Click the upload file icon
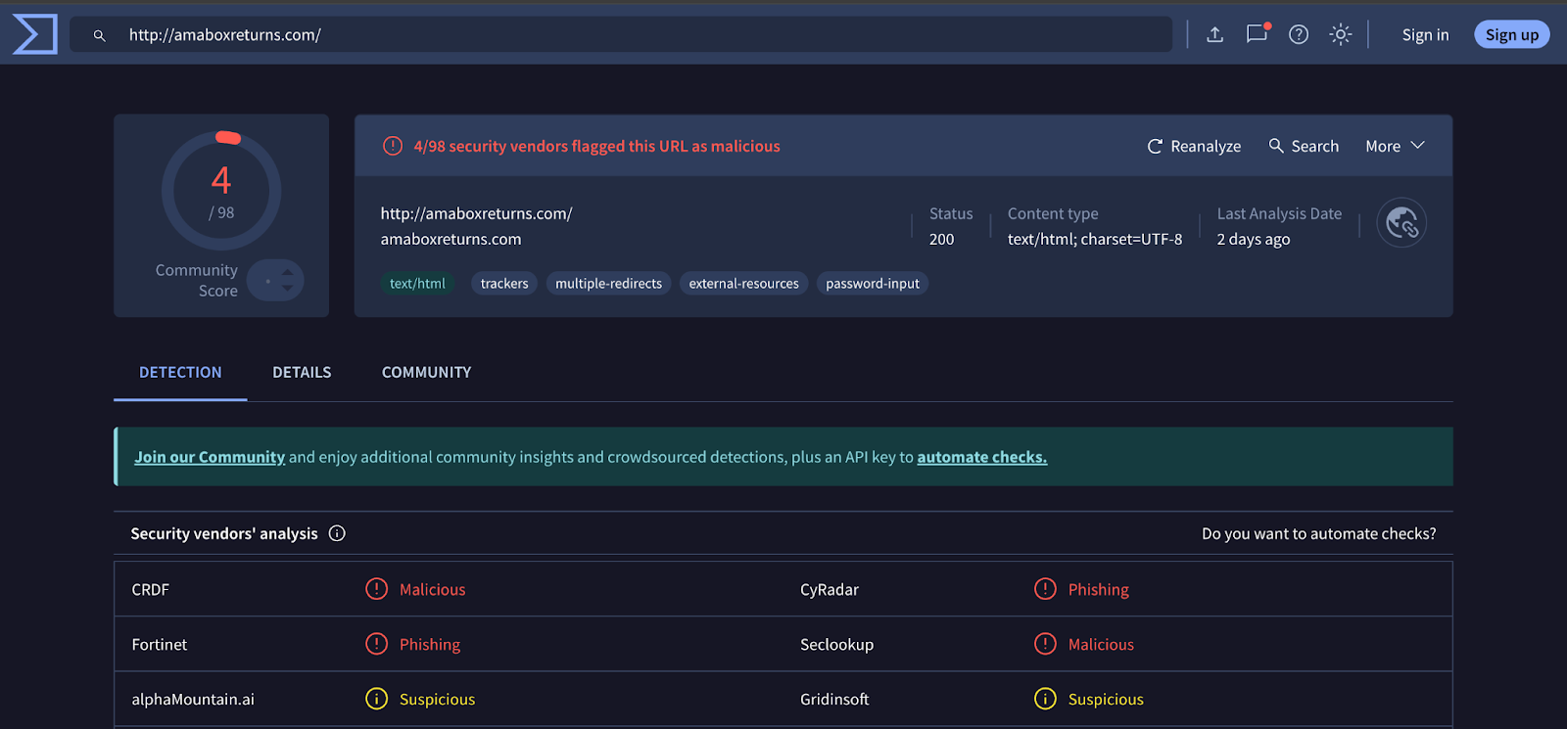The image size is (1567, 729). tap(1214, 34)
